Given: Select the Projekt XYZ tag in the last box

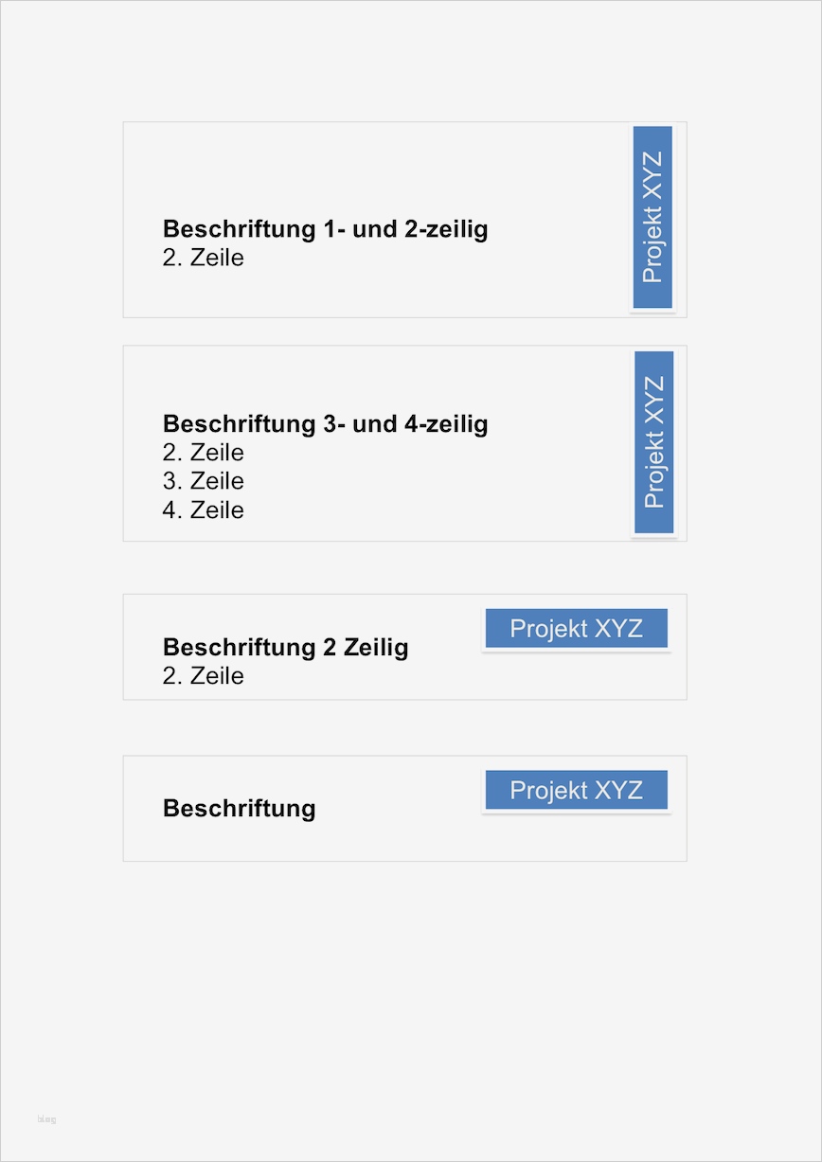Looking at the screenshot, I should pos(576,790).
